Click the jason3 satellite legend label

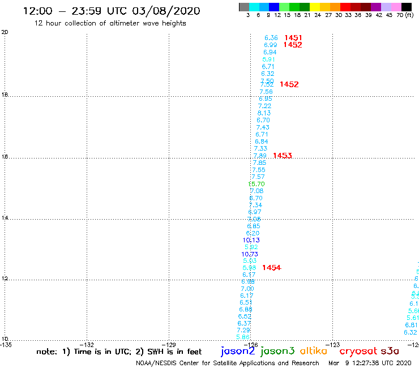tap(277, 351)
